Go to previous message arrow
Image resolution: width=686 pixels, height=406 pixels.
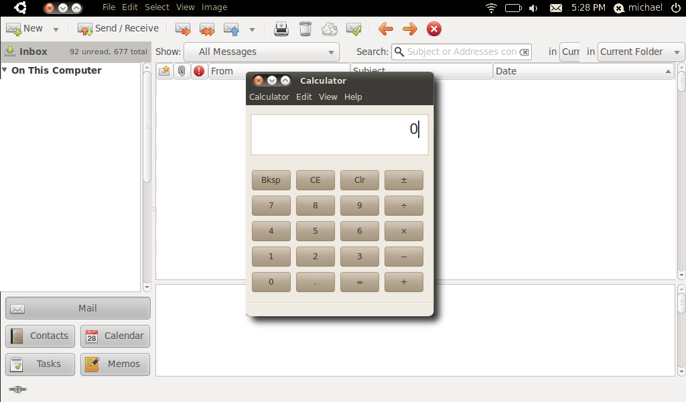click(385, 29)
